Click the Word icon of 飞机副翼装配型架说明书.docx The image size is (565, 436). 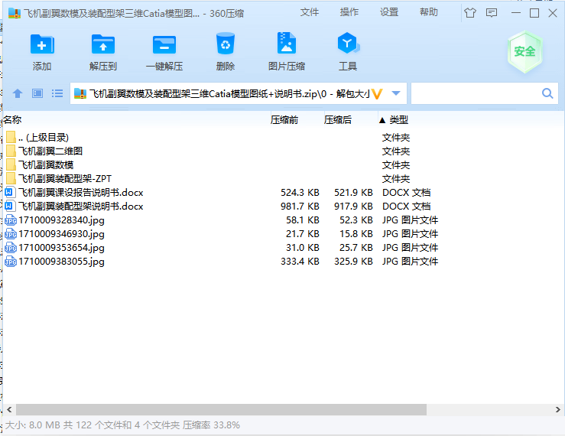click(x=10, y=206)
